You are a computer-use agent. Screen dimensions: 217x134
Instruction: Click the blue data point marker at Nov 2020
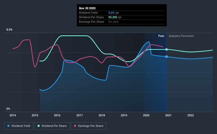coord(167,57)
